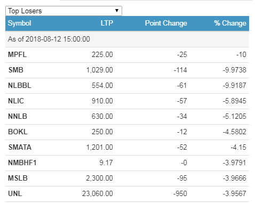Screen dimensions: 255x203
Task: Click the MSLB stock symbol
Action: [18, 178]
